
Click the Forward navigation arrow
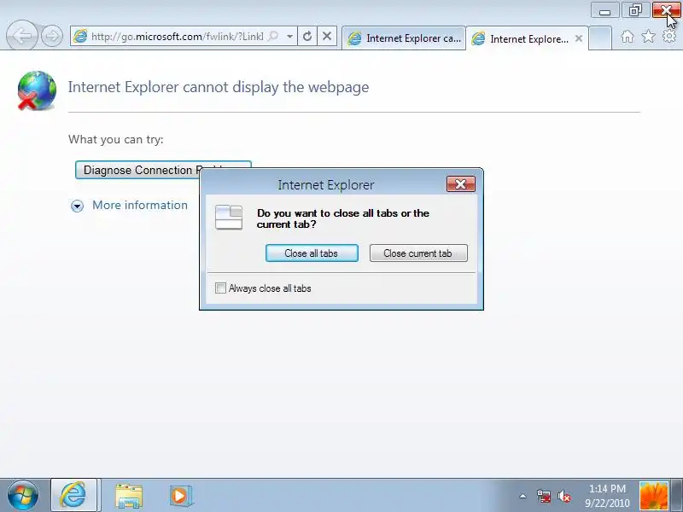52,36
